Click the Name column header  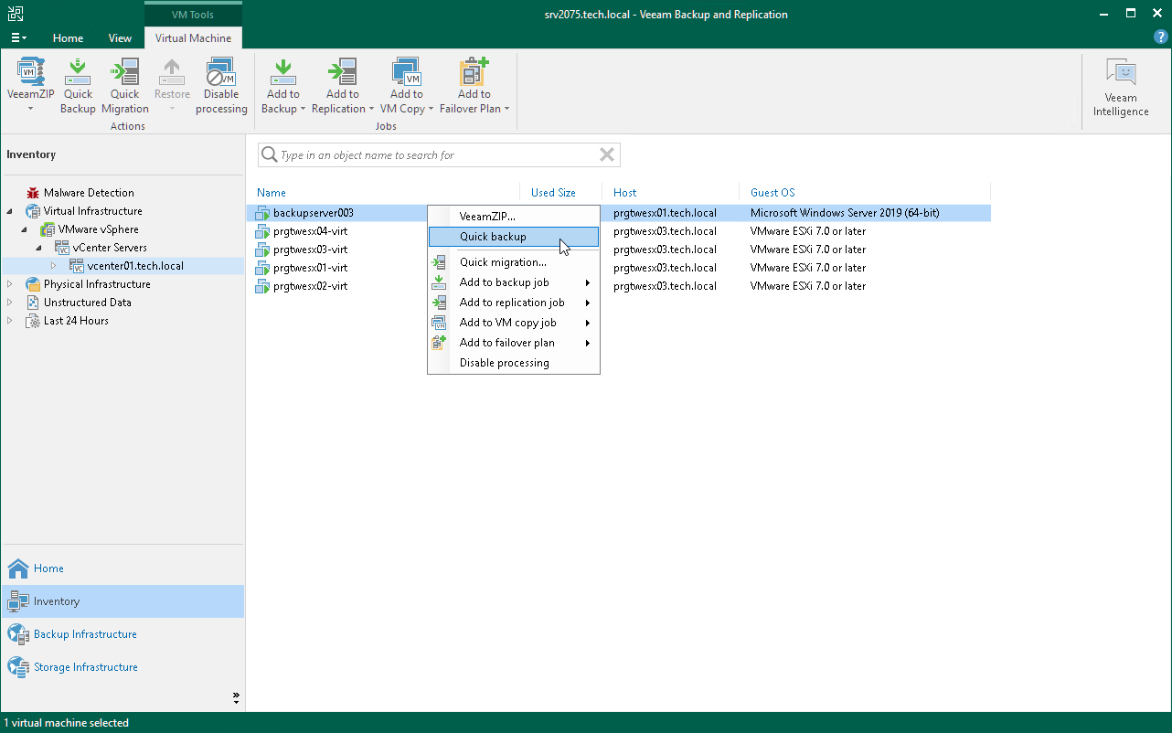pos(272,192)
